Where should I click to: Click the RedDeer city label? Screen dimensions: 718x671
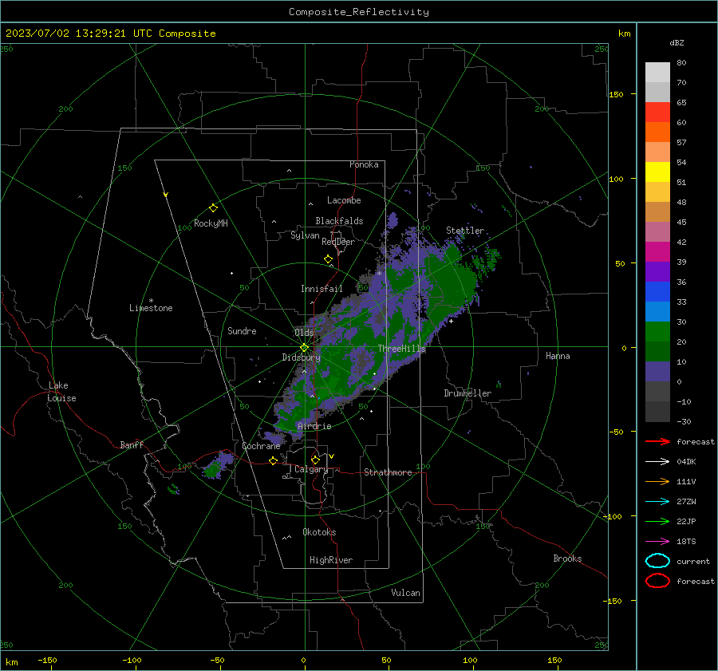[x=338, y=242]
